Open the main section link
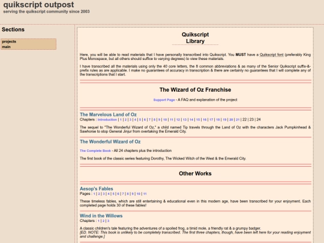Screen dimensions: 324x243 (6, 47)
